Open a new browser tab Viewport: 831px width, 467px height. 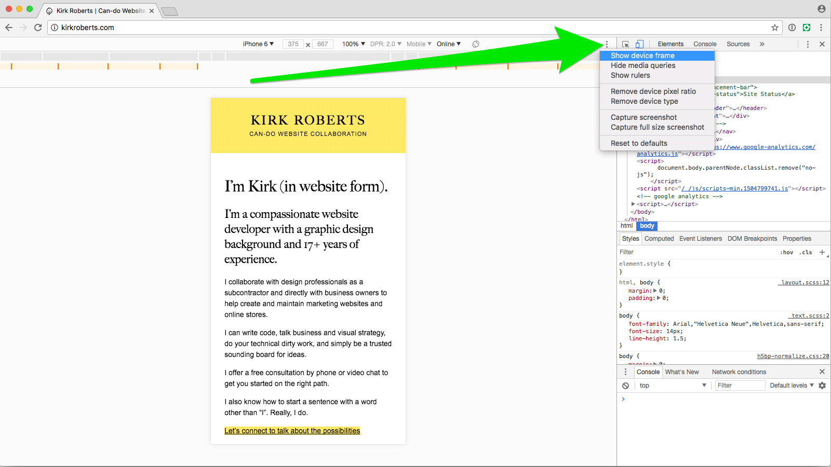tap(169, 11)
